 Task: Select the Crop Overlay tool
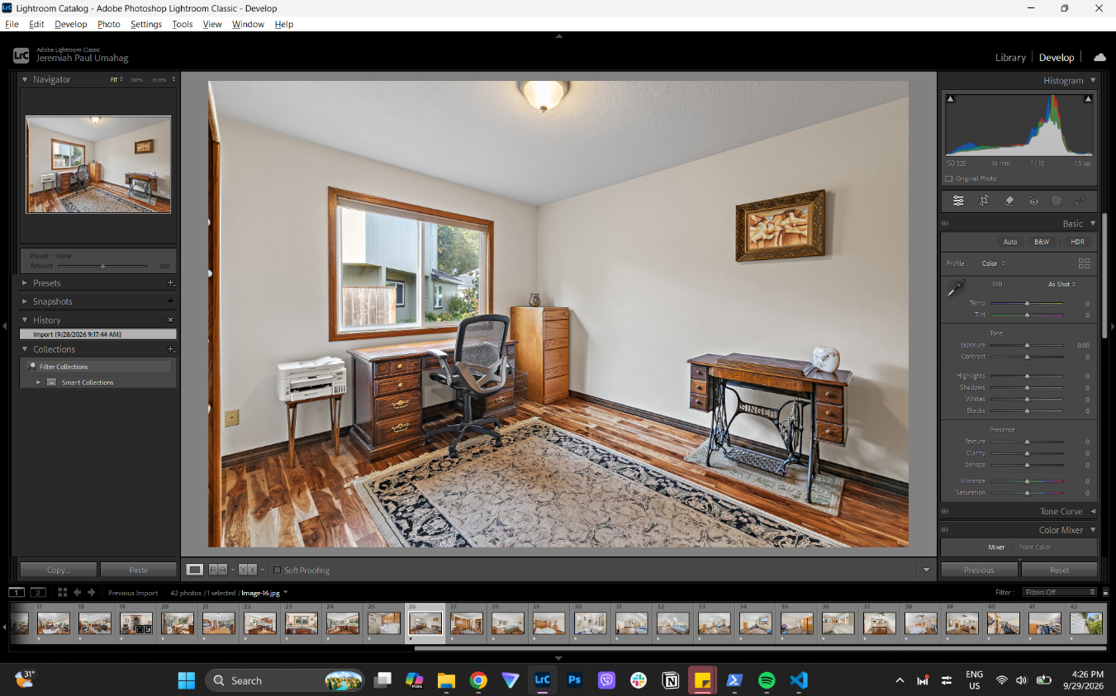(x=984, y=201)
